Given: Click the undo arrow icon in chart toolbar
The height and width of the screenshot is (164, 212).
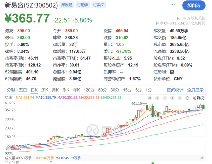Looking at the screenshot, I should click(x=150, y=98).
